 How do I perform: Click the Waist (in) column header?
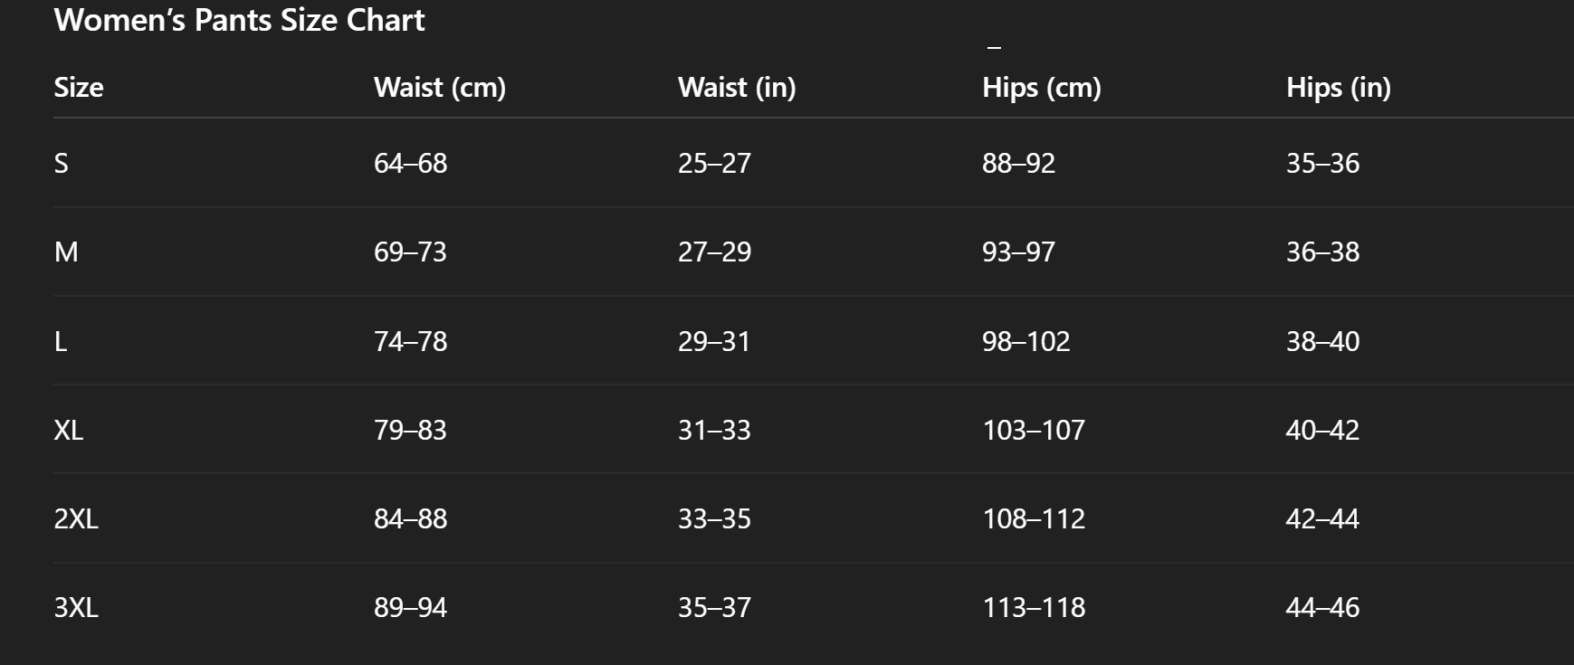[x=737, y=88]
